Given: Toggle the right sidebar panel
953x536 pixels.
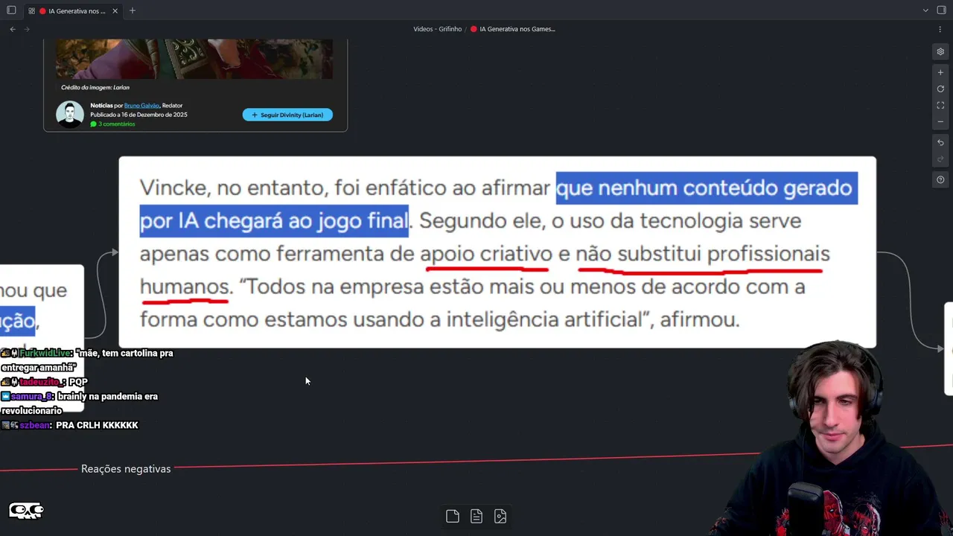Looking at the screenshot, I should coord(941,10).
